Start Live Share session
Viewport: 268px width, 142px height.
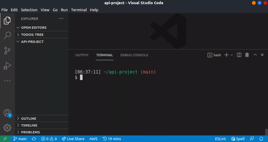(73, 139)
